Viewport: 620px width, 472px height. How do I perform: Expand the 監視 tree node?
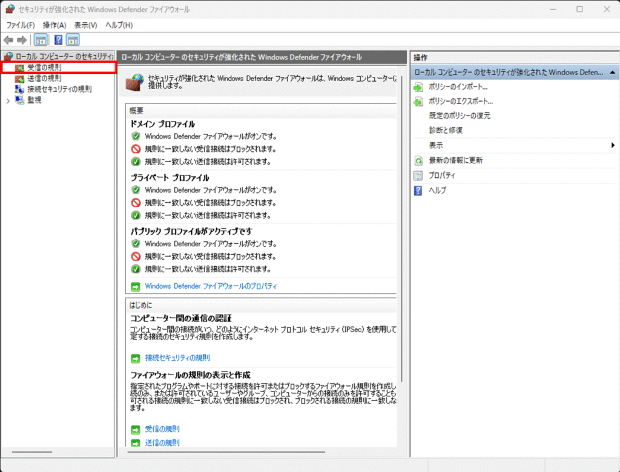click(8, 101)
